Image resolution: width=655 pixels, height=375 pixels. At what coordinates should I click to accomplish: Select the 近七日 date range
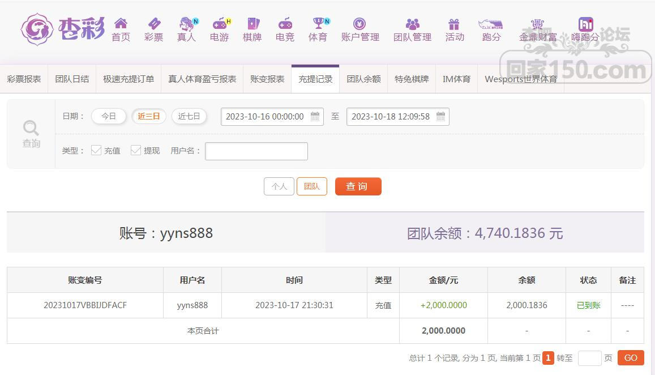[189, 116]
